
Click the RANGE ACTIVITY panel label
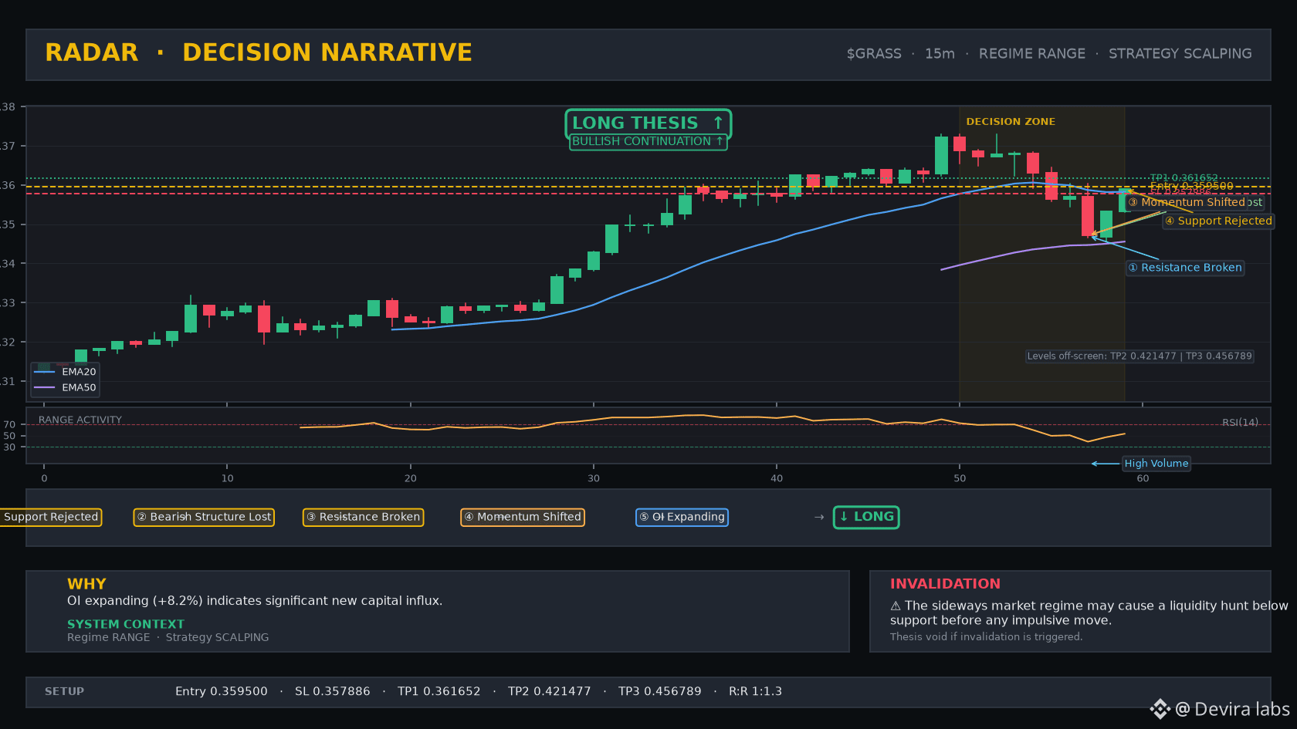80,420
